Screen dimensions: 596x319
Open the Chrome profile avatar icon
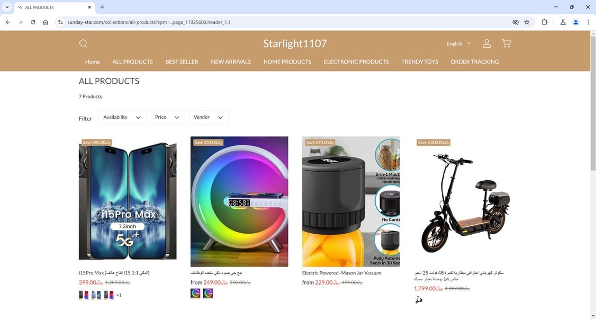[576, 22]
